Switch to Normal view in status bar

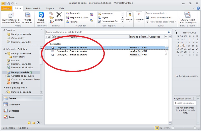[157, 128]
